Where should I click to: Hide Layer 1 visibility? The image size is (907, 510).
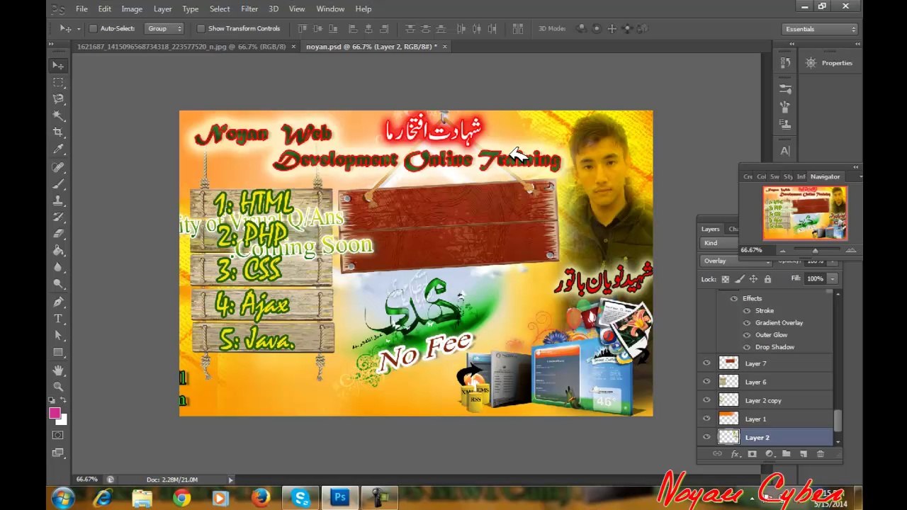[706, 419]
